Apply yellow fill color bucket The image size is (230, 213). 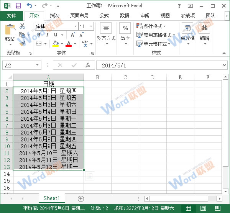click(56, 44)
